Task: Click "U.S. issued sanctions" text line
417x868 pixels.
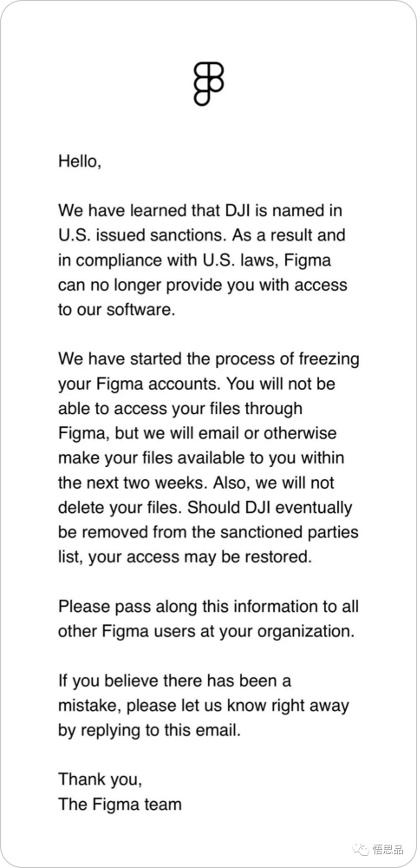Action: [x=201, y=235]
